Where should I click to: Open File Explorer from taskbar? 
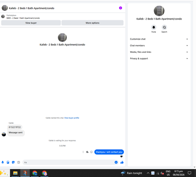(x=15, y=173)
